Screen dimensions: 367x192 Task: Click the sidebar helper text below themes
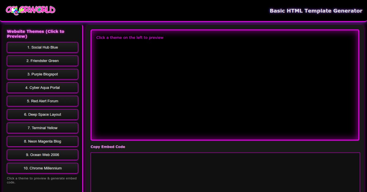[x=42, y=180]
